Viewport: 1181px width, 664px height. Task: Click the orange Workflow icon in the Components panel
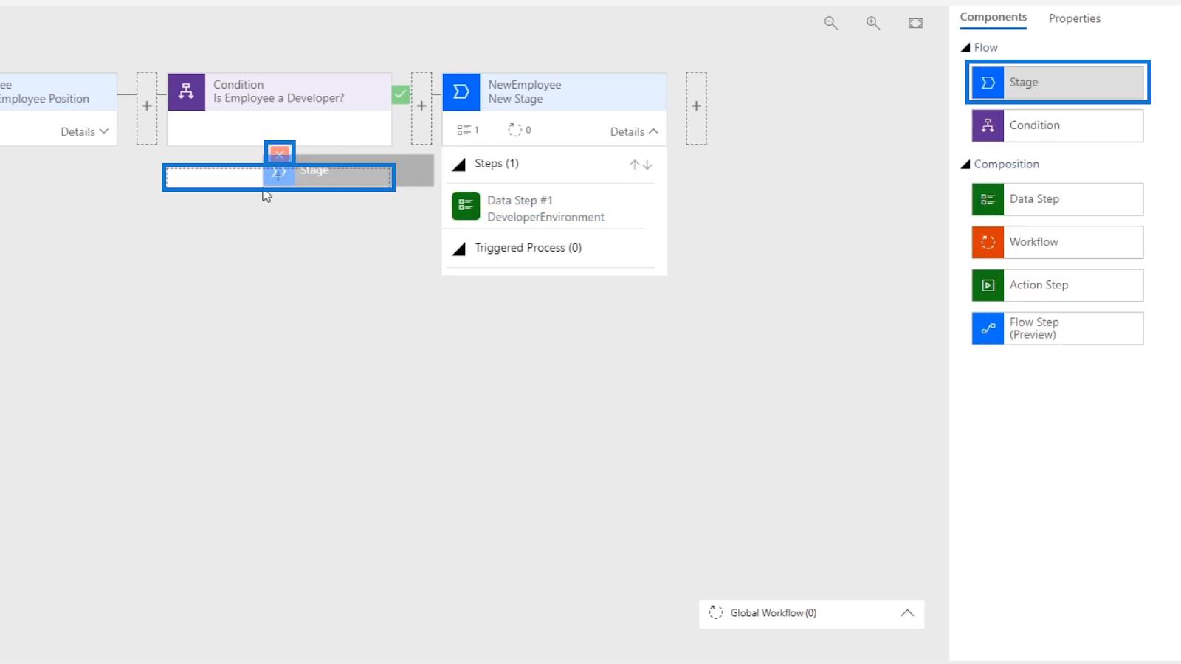pyautogui.click(x=988, y=242)
